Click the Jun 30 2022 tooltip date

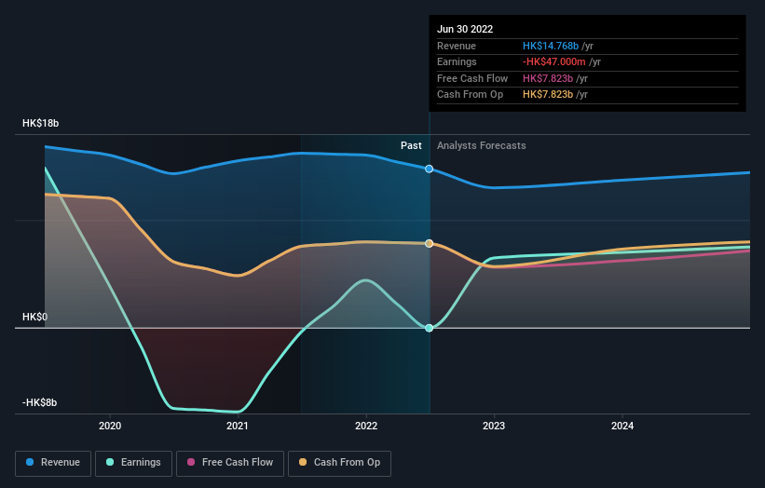point(465,29)
